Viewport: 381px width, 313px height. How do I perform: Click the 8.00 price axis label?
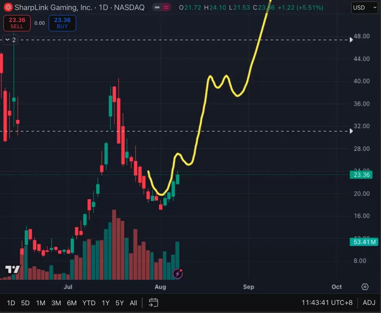(x=360, y=261)
